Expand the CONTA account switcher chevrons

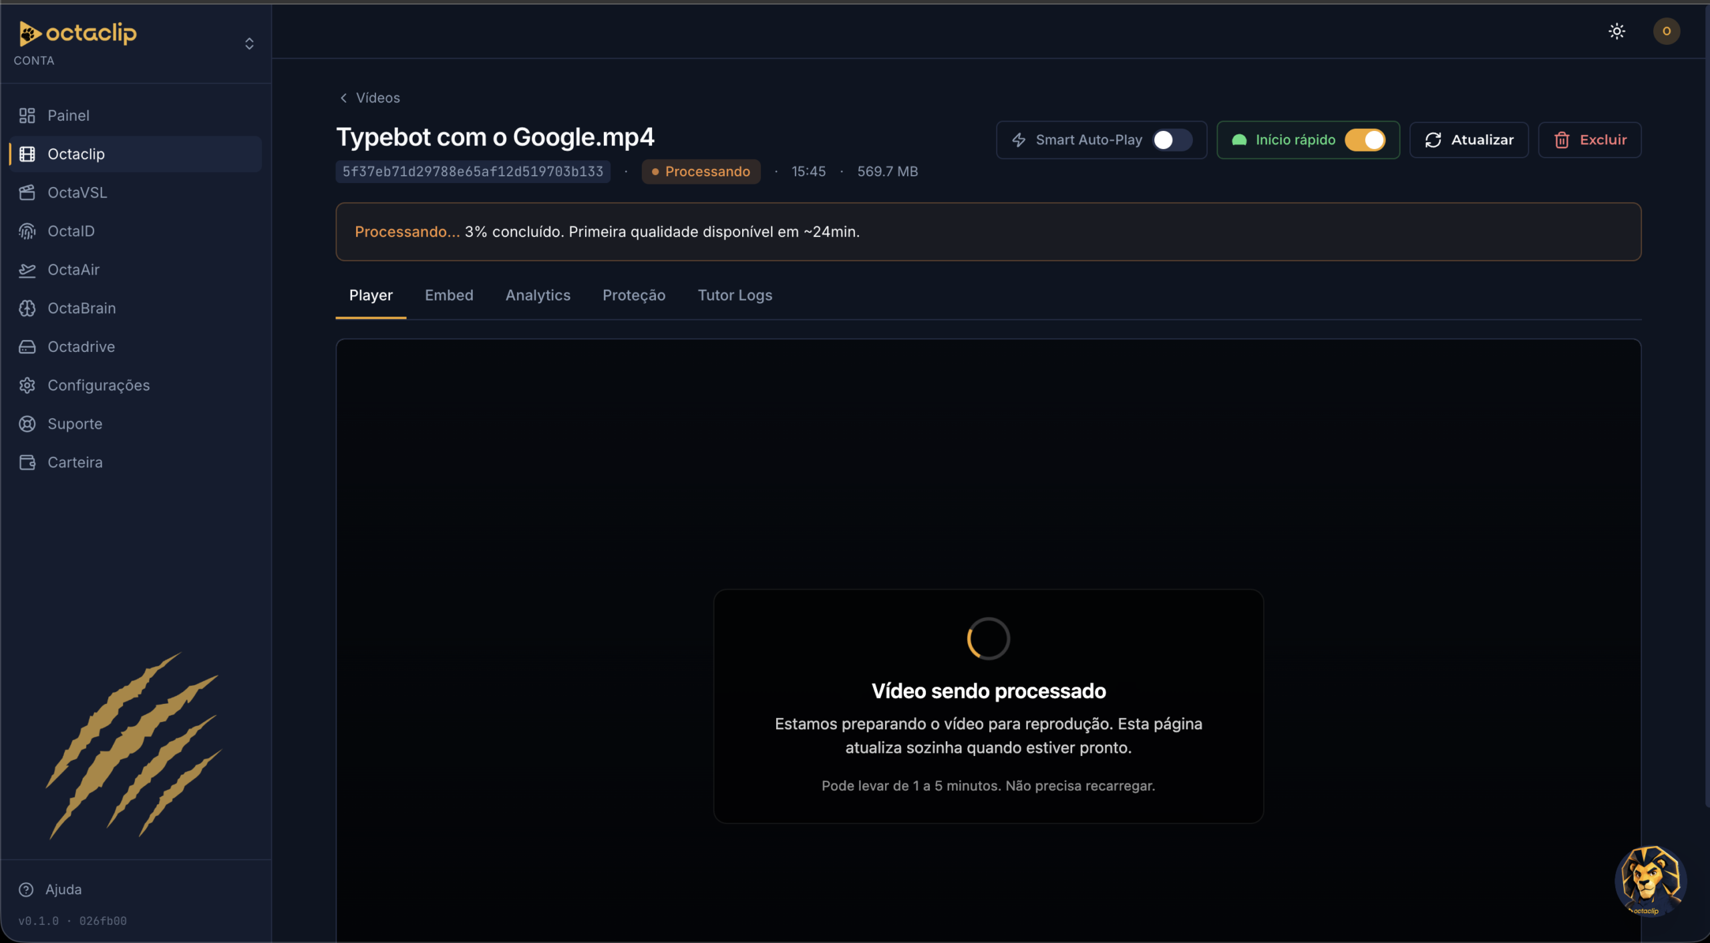tap(249, 43)
